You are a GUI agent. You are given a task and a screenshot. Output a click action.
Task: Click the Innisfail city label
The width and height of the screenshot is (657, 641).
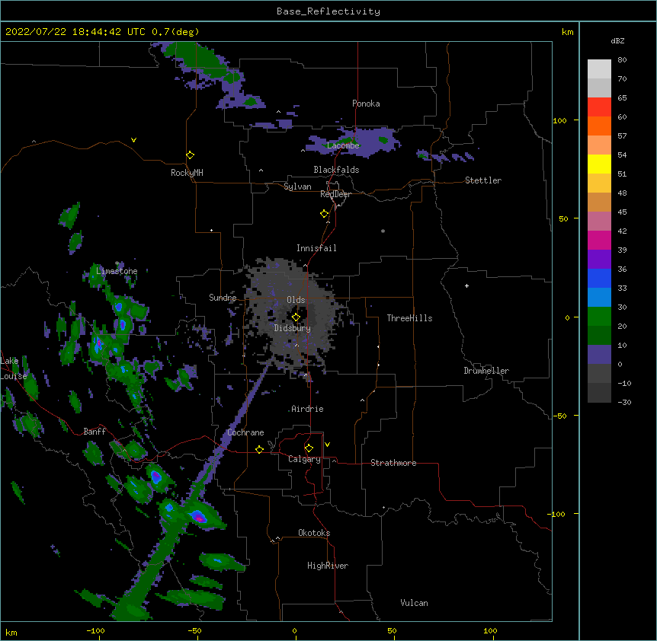(x=316, y=248)
